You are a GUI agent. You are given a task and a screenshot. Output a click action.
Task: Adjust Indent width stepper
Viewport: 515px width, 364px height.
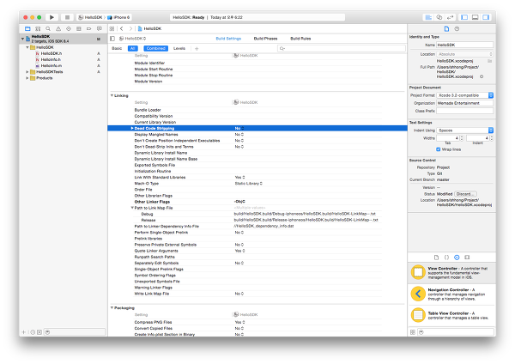pyautogui.click(x=491, y=138)
